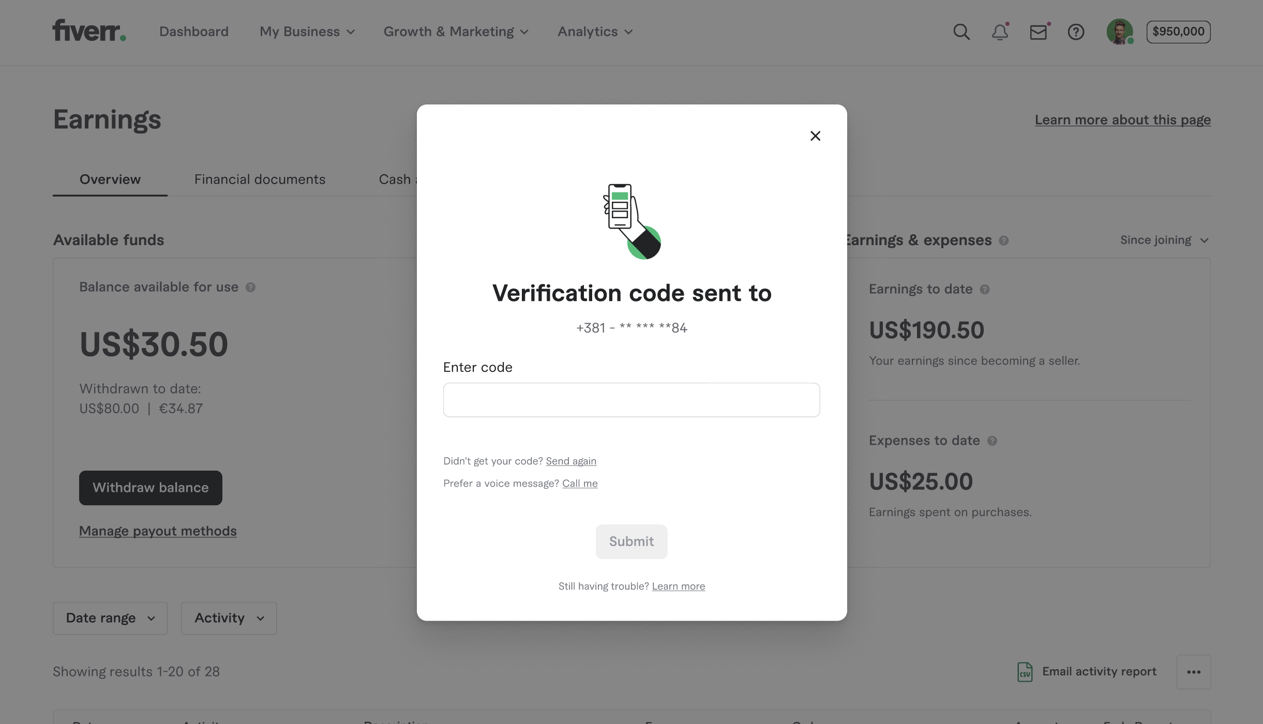Open the user profile avatar
The height and width of the screenshot is (724, 1263).
tap(1119, 32)
